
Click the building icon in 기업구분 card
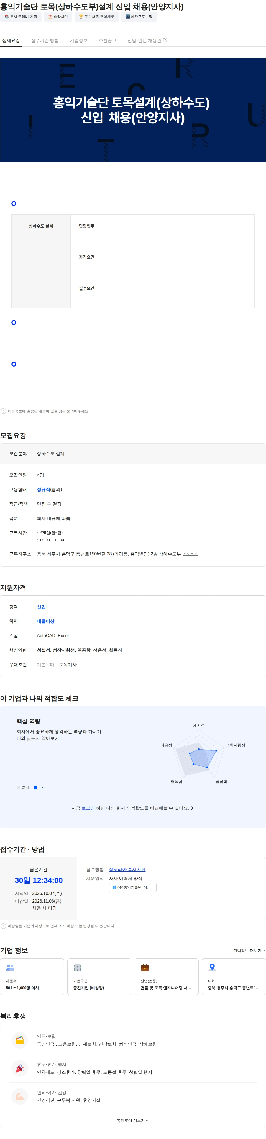(78, 967)
